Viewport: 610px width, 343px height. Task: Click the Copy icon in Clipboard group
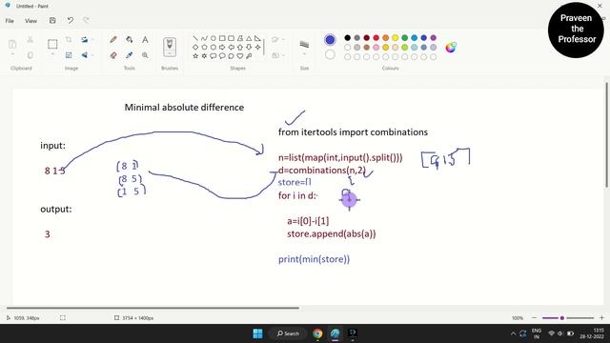(30, 55)
